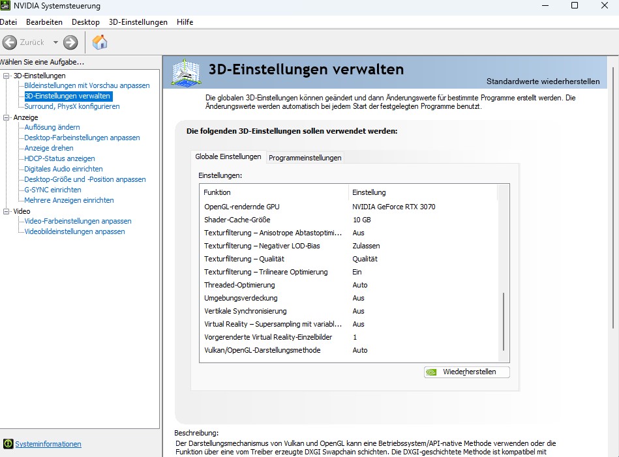Collapse the Video tree node
The width and height of the screenshot is (619, 457).
coord(7,211)
